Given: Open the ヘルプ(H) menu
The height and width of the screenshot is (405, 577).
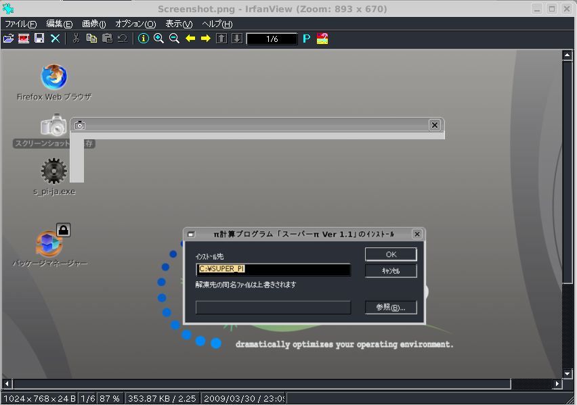Looking at the screenshot, I should 217,24.
